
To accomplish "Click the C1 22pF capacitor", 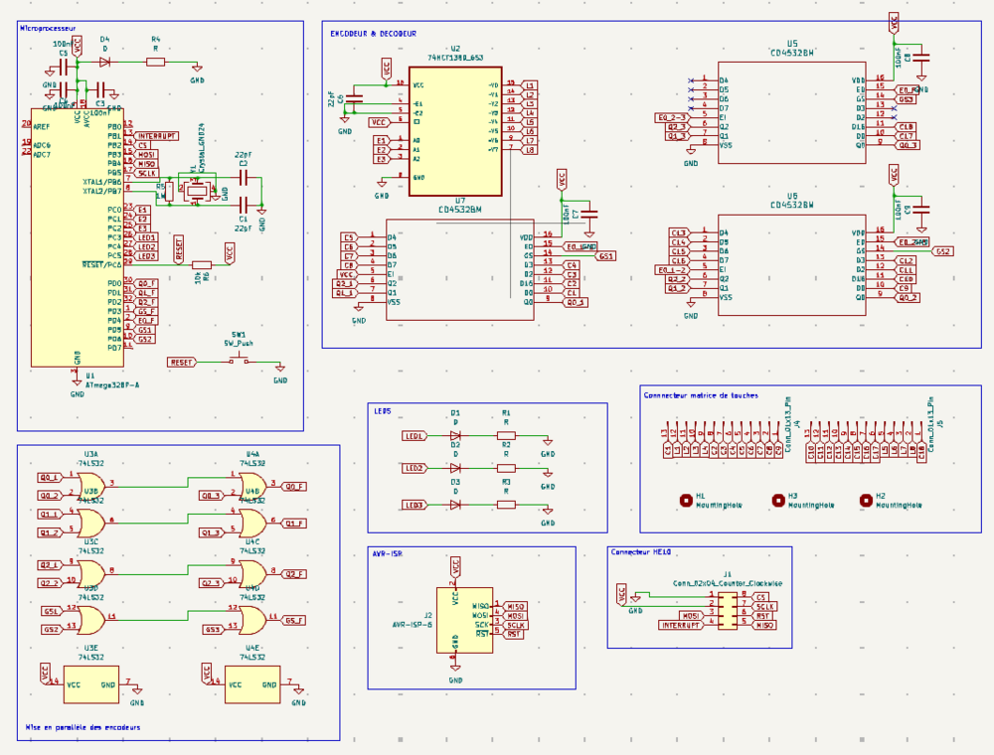I will click(244, 205).
